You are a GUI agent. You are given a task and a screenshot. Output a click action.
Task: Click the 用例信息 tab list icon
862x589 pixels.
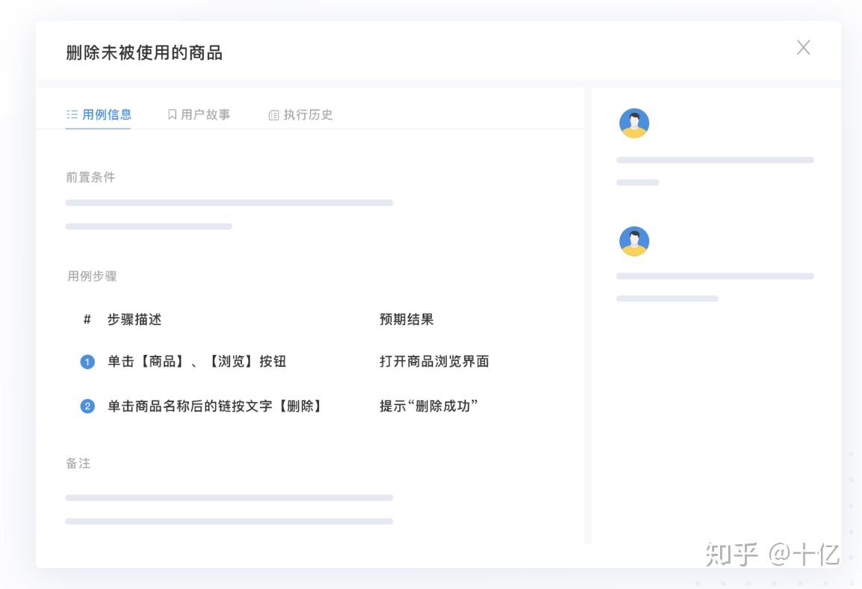click(72, 114)
